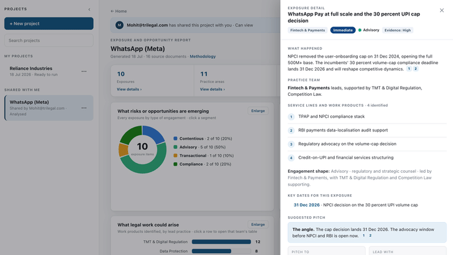Click the Fintech & Payments tag

(307, 30)
